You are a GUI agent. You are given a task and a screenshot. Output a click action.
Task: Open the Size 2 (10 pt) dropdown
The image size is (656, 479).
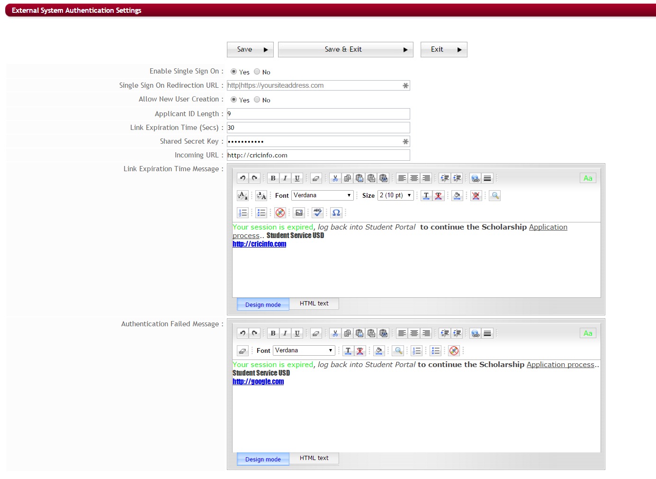[395, 195]
